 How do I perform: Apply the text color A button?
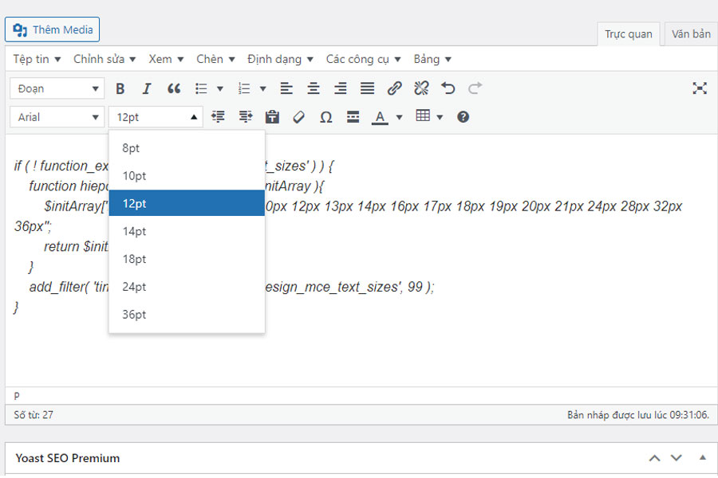380,117
